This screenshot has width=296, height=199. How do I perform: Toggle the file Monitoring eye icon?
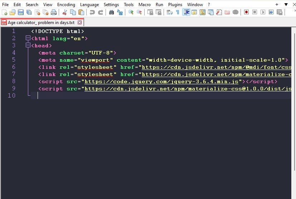[x=236, y=12]
